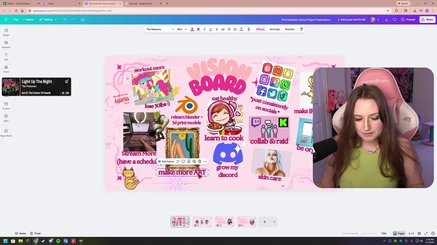Viewport: 437px width, 245px height.
Task: Undo the last action
Action: pos(65,19)
